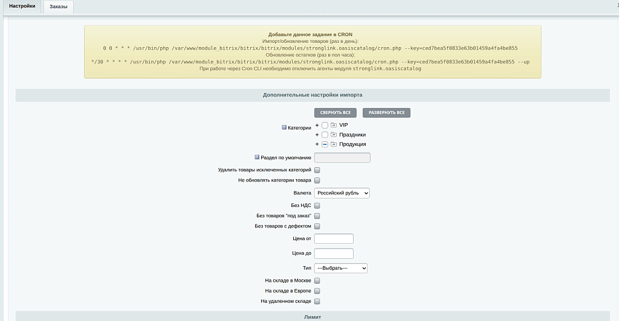Click the Цена от input field
The height and width of the screenshot is (321, 619).
point(334,239)
